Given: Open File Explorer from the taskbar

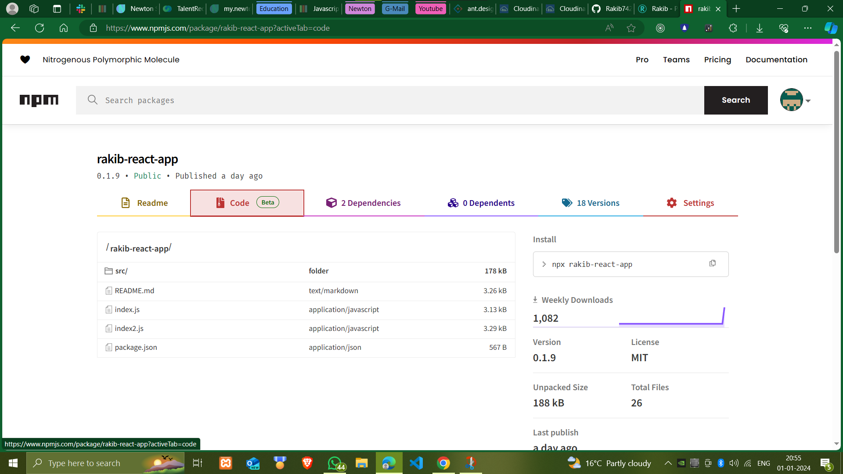Looking at the screenshot, I should (x=361, y=463).
